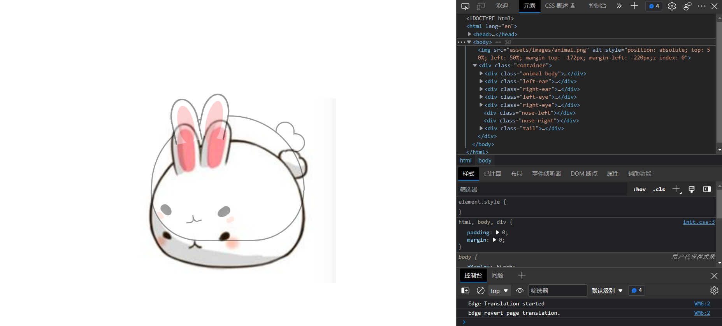Image resolution: width=722 pixels, height=326 pixels.
Task: Click the feedback/experiments icon near settings
Action: coord(687,6)
